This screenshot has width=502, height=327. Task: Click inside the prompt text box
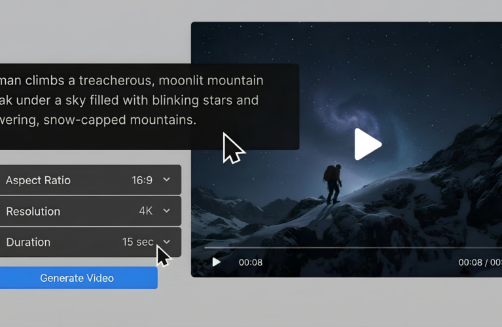pos(149,107)
